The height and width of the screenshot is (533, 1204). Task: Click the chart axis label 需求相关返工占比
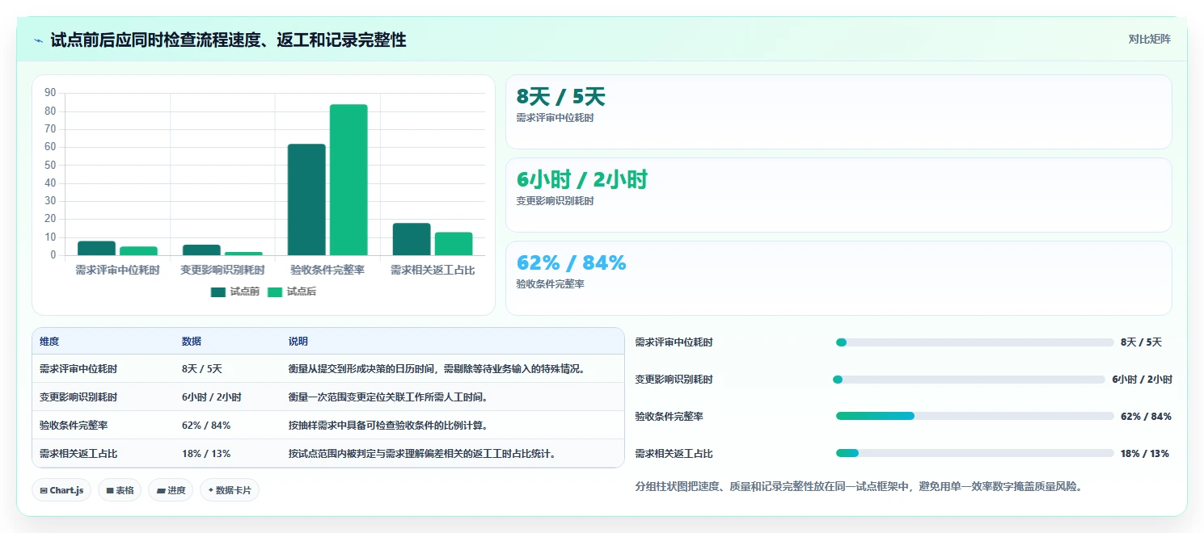(433, 271)
